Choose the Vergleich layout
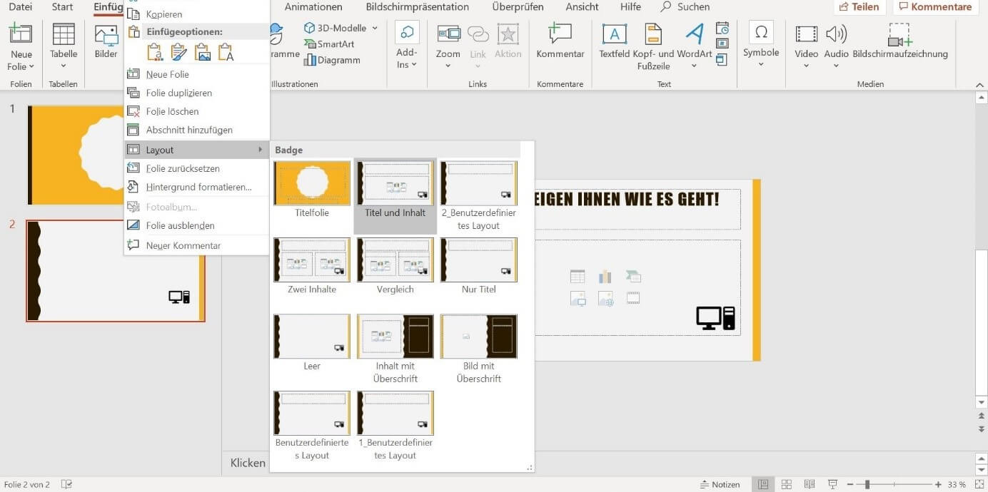The width and height of the screenshot is (988, 492). click(395, 266)
